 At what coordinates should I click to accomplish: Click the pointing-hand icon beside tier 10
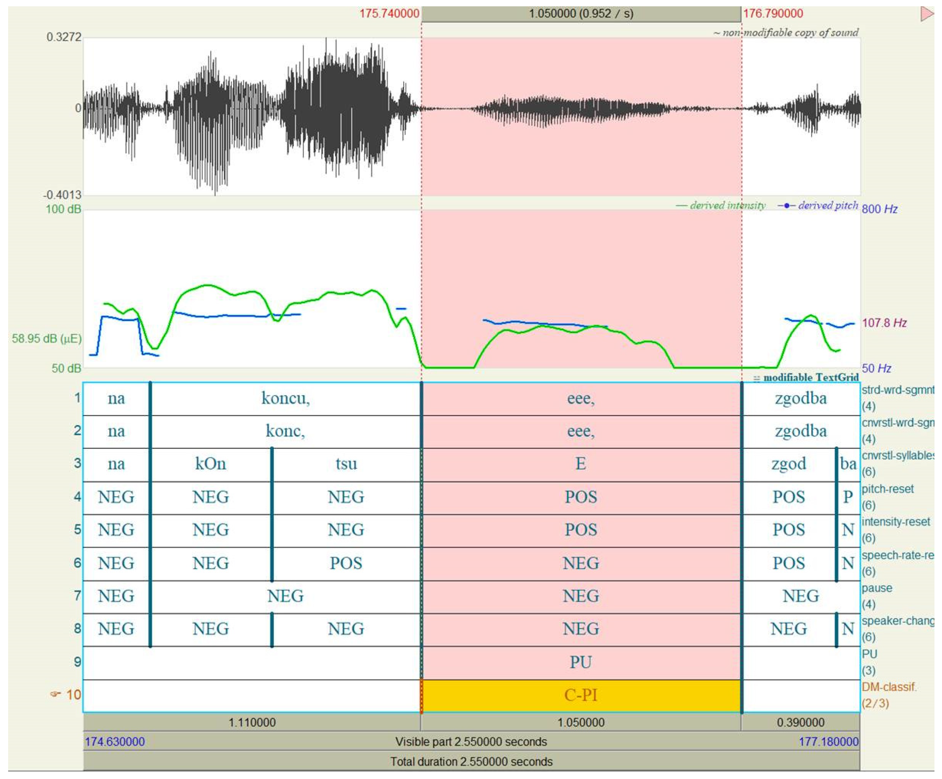(55, 695)
